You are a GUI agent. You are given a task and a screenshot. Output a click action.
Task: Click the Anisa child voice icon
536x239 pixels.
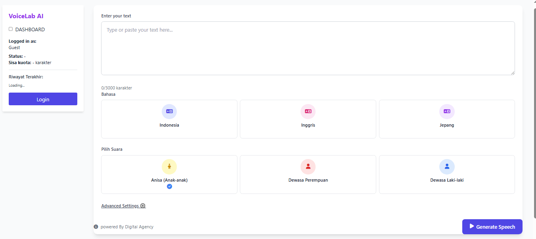click(169, 167)
